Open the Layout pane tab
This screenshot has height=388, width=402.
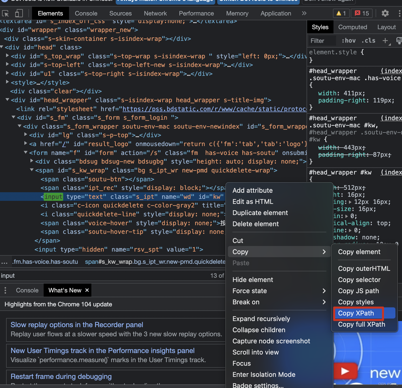(387, 27)
